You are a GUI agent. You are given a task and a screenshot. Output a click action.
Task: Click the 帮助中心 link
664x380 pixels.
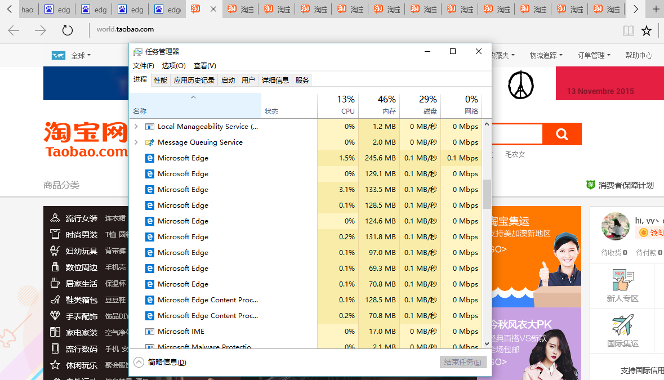[x=639, y=55]
